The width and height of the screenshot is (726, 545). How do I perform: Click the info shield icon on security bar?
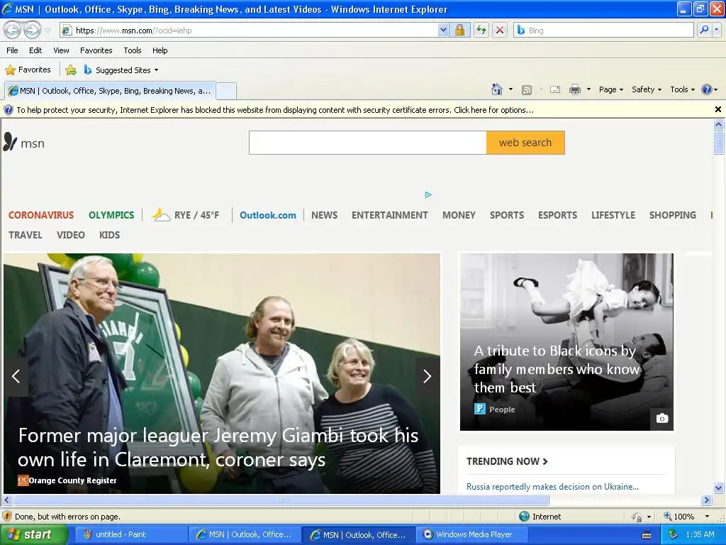[9, 110]
